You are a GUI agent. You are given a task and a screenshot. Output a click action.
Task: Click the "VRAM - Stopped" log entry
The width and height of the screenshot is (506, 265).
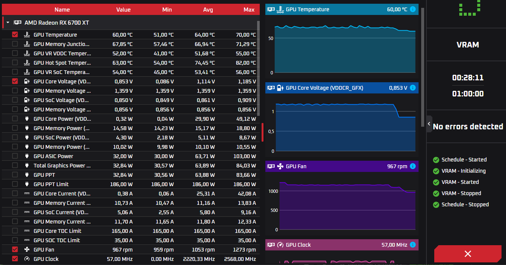click(461, 193)
